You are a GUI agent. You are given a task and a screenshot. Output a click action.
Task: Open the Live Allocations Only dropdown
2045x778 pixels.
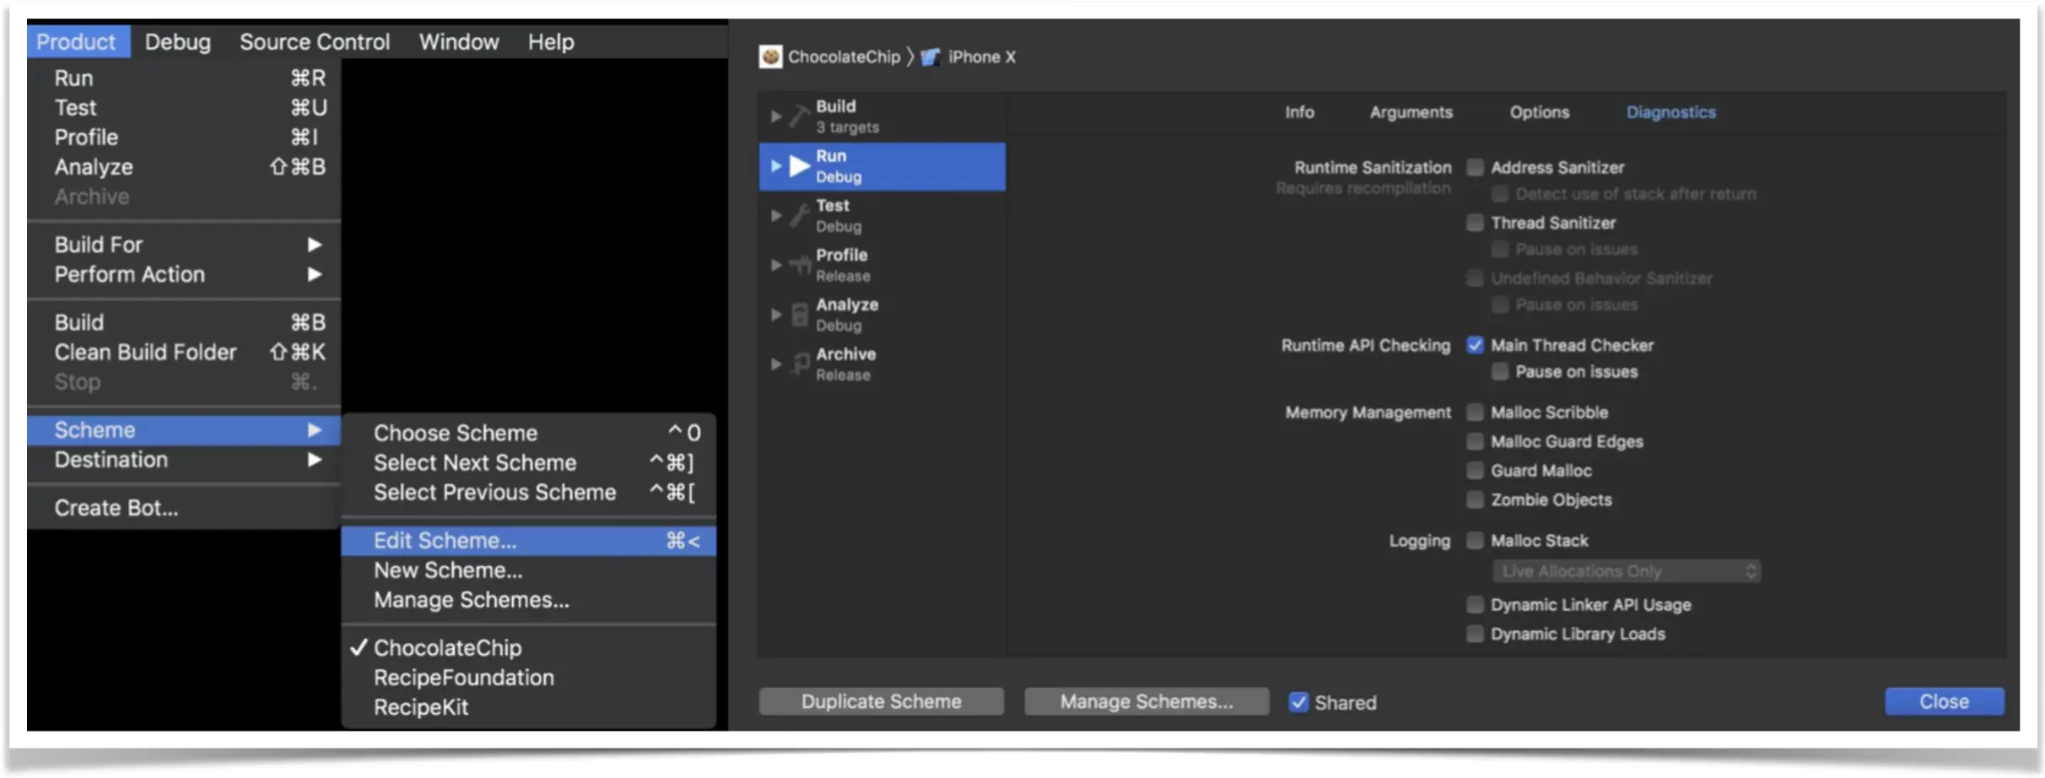pyautogui.click(x=1626, y=571)
